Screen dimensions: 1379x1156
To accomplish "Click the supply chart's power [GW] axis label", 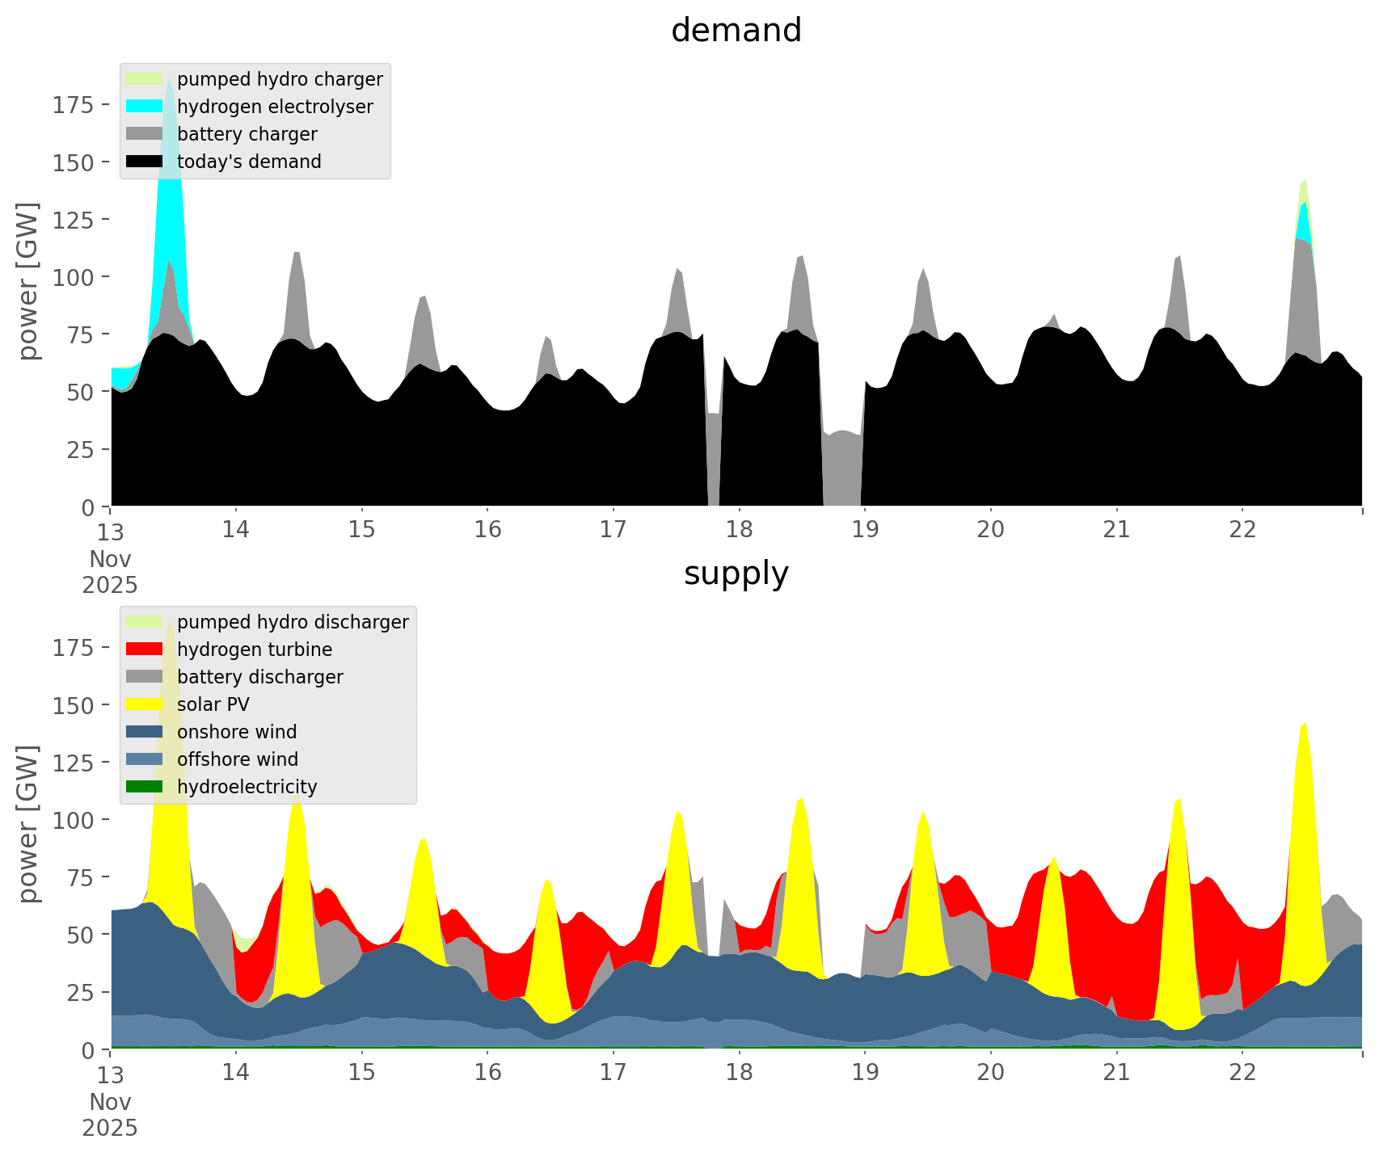I will [28, 824].
